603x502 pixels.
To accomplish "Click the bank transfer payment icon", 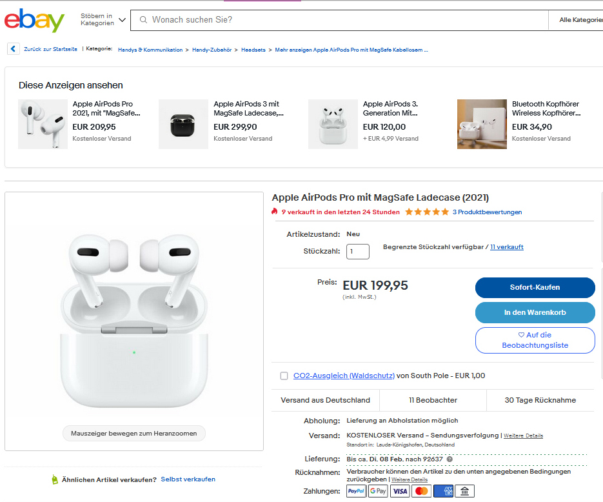I will 464,492.
